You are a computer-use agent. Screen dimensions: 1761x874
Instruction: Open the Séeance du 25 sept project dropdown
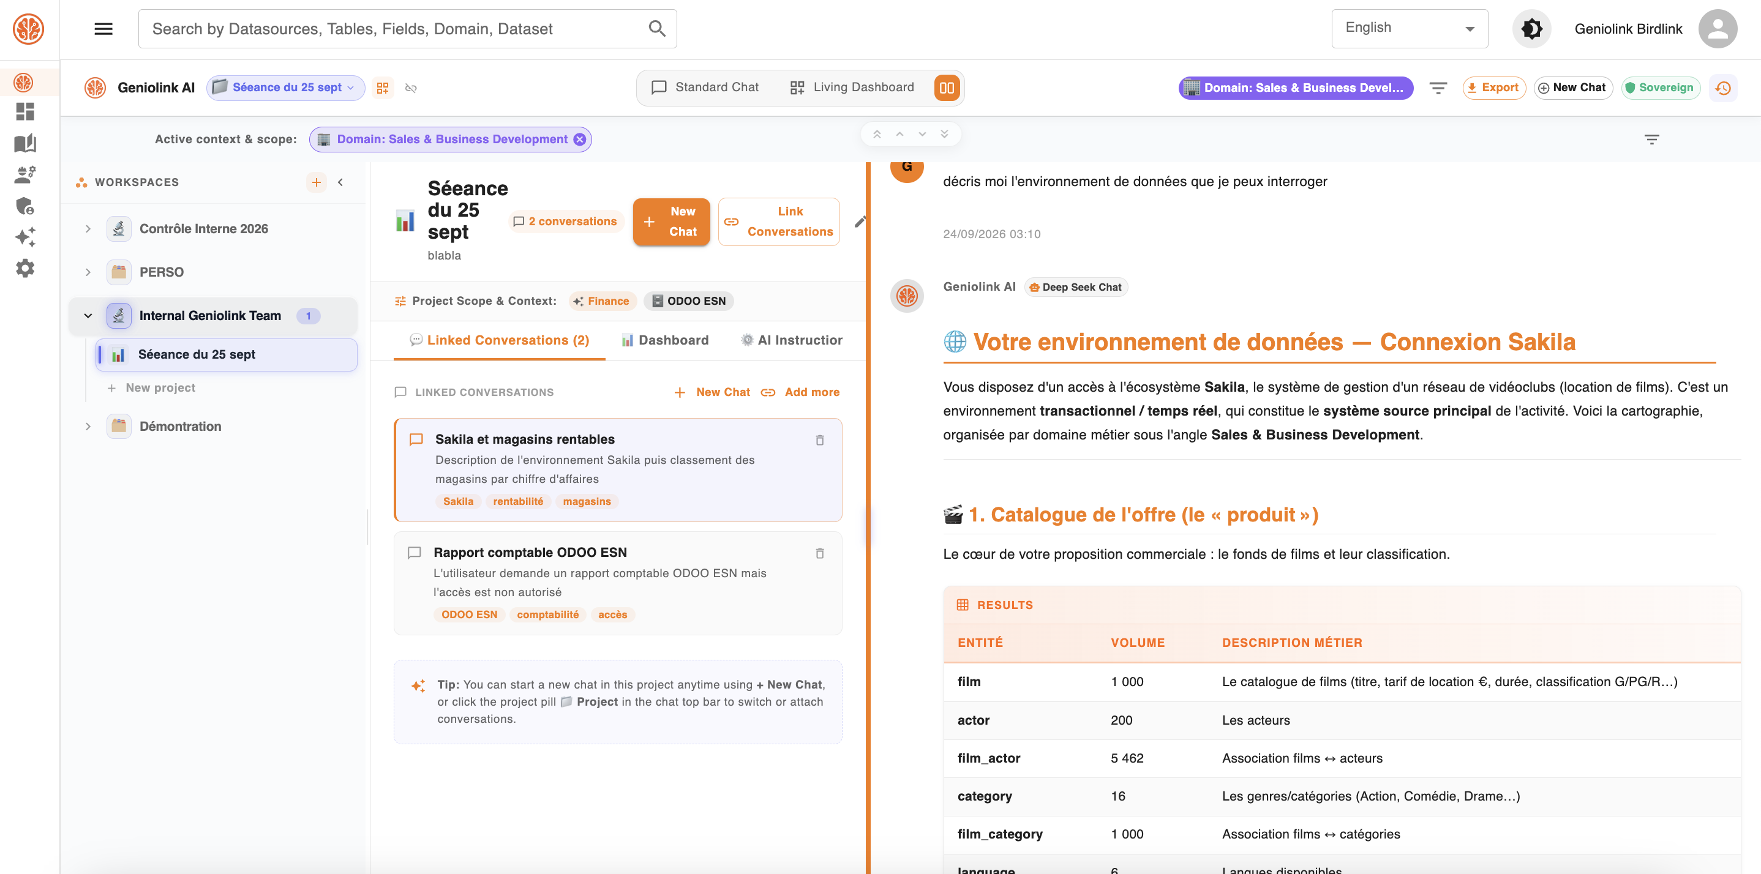point(285,88)
